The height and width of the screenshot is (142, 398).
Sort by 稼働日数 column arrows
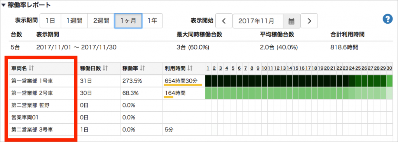click(105, 68)
